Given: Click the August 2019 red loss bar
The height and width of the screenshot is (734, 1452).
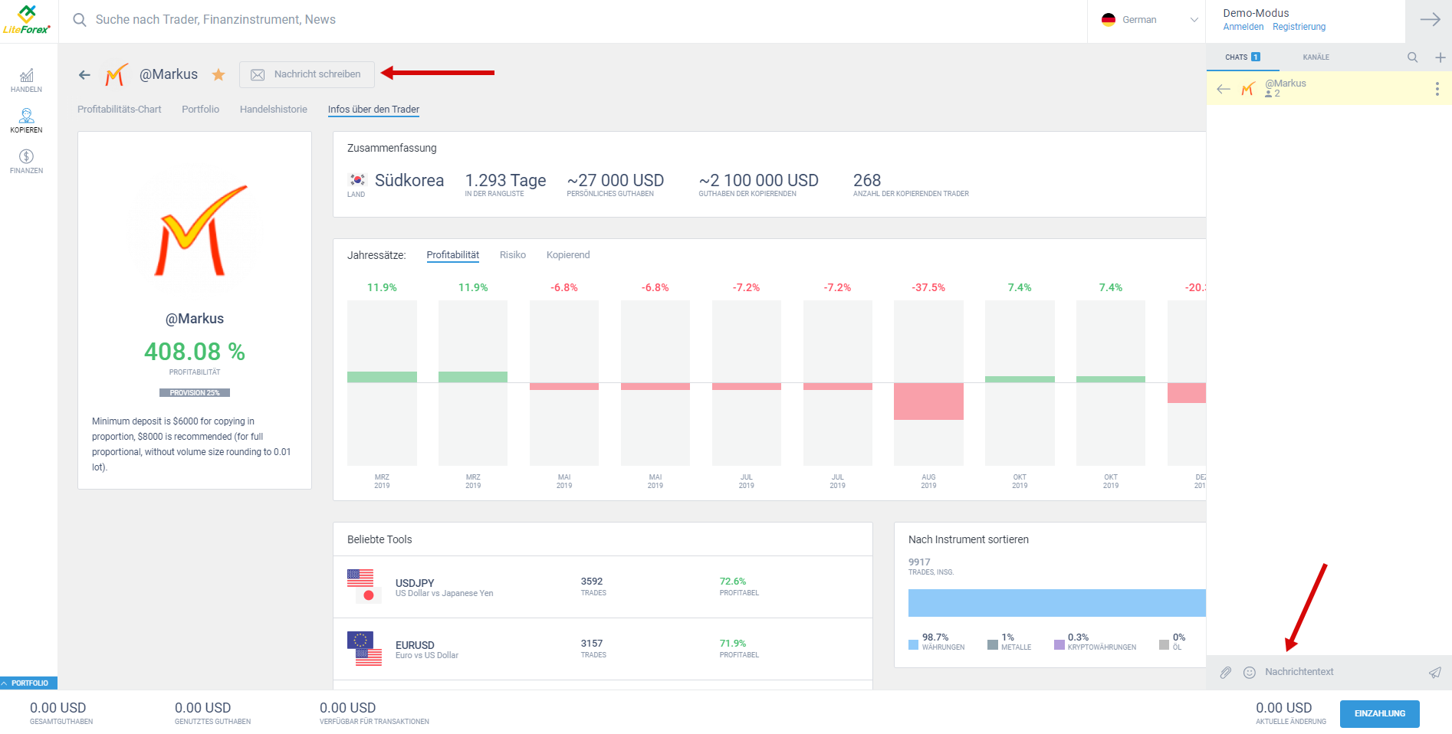Looking at the screenshot, I should point(928,401).
